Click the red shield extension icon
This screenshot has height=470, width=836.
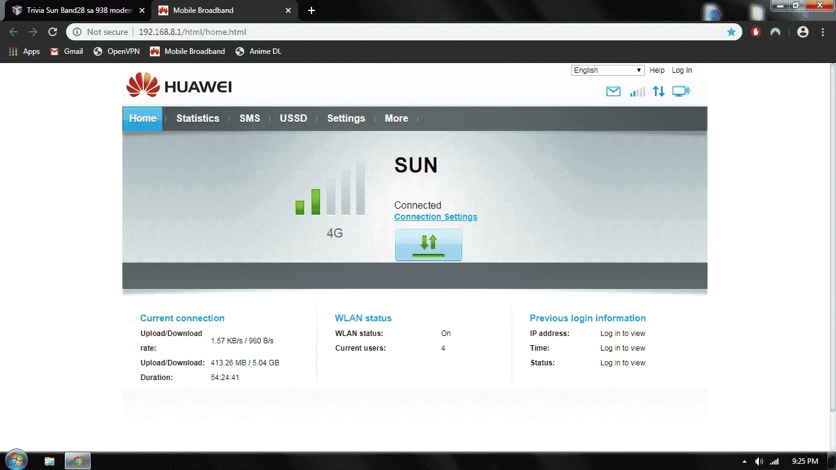[x=756, y=32]
